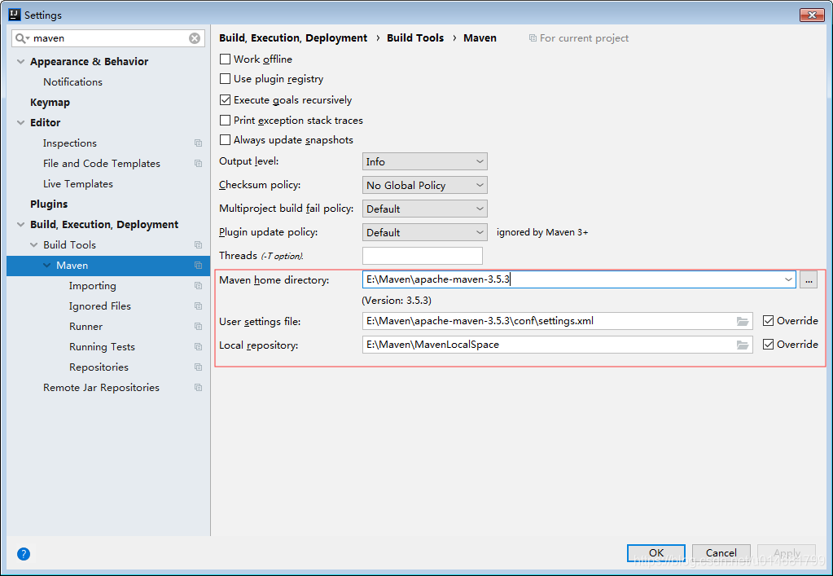The height and width of the screenshot is (576, 833).
Task: Open search history magnifier icon
Action: pos(22,38)
